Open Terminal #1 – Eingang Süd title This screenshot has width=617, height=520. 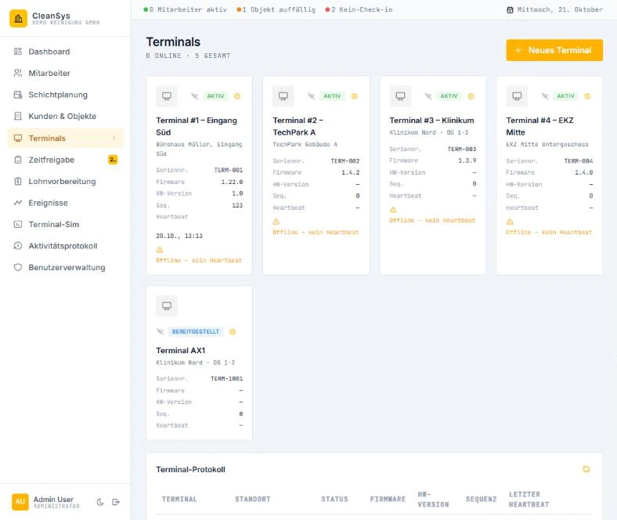197,126
